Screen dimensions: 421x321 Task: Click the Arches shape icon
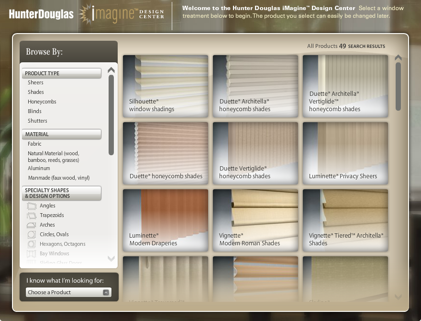click(x=32, y=225)
